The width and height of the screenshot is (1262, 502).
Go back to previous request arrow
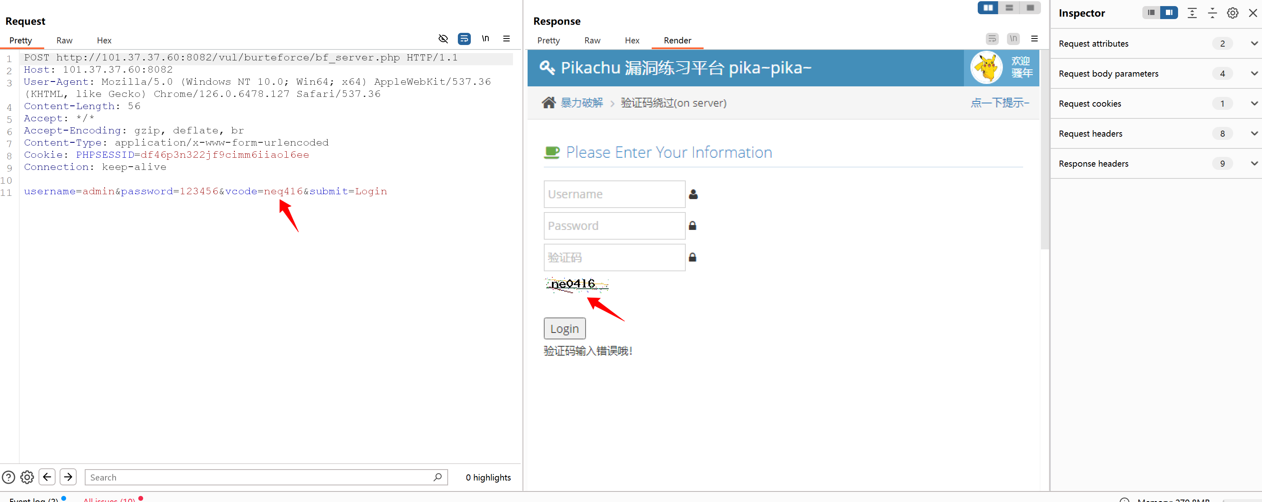click(x=47, y=476)
